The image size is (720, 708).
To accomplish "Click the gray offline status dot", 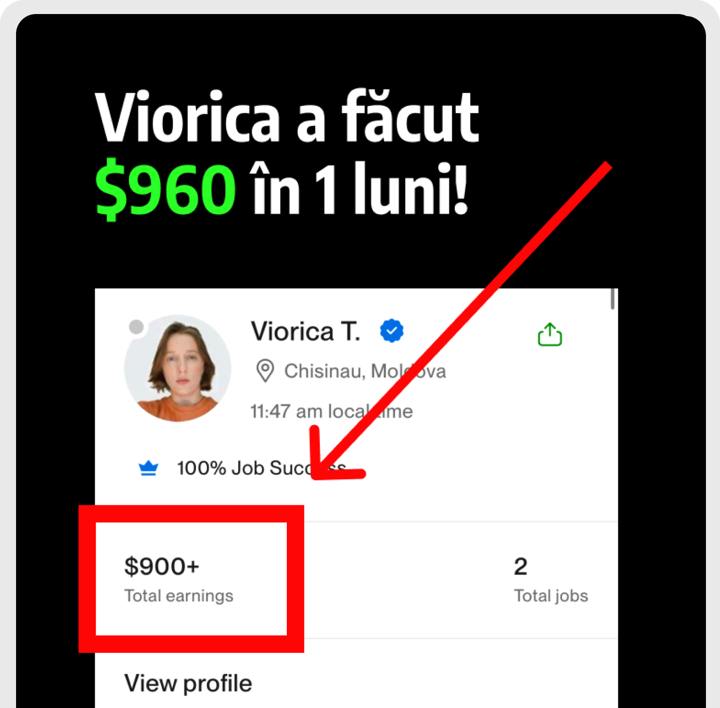I will click(x=136, y=327).
